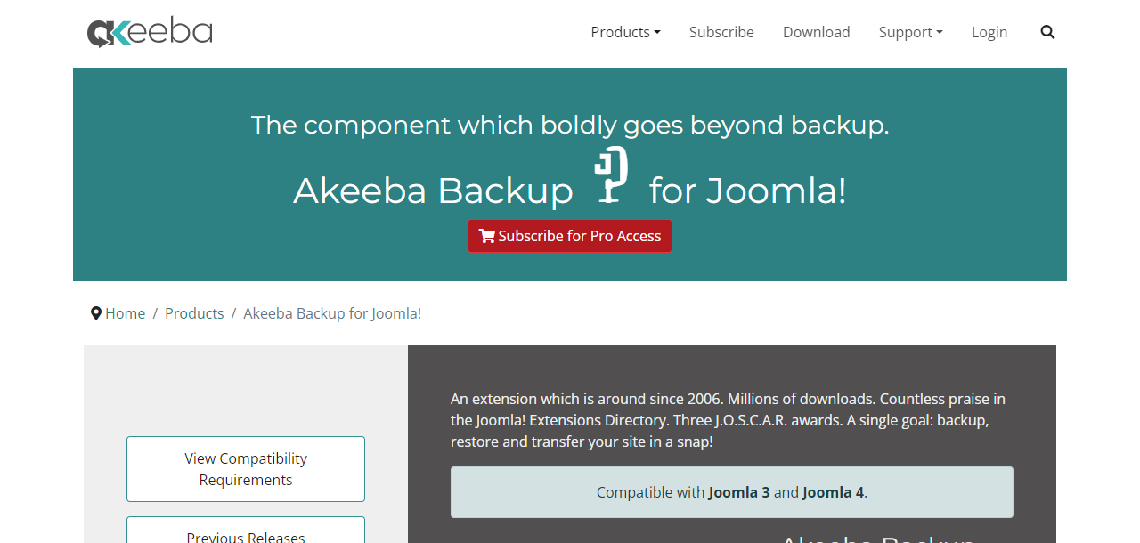Open the Download menu item
The width and height of the screenshot is (1140, 543).
816,32
